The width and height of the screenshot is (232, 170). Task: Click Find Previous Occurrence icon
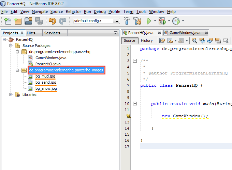(x=202, y=40)
